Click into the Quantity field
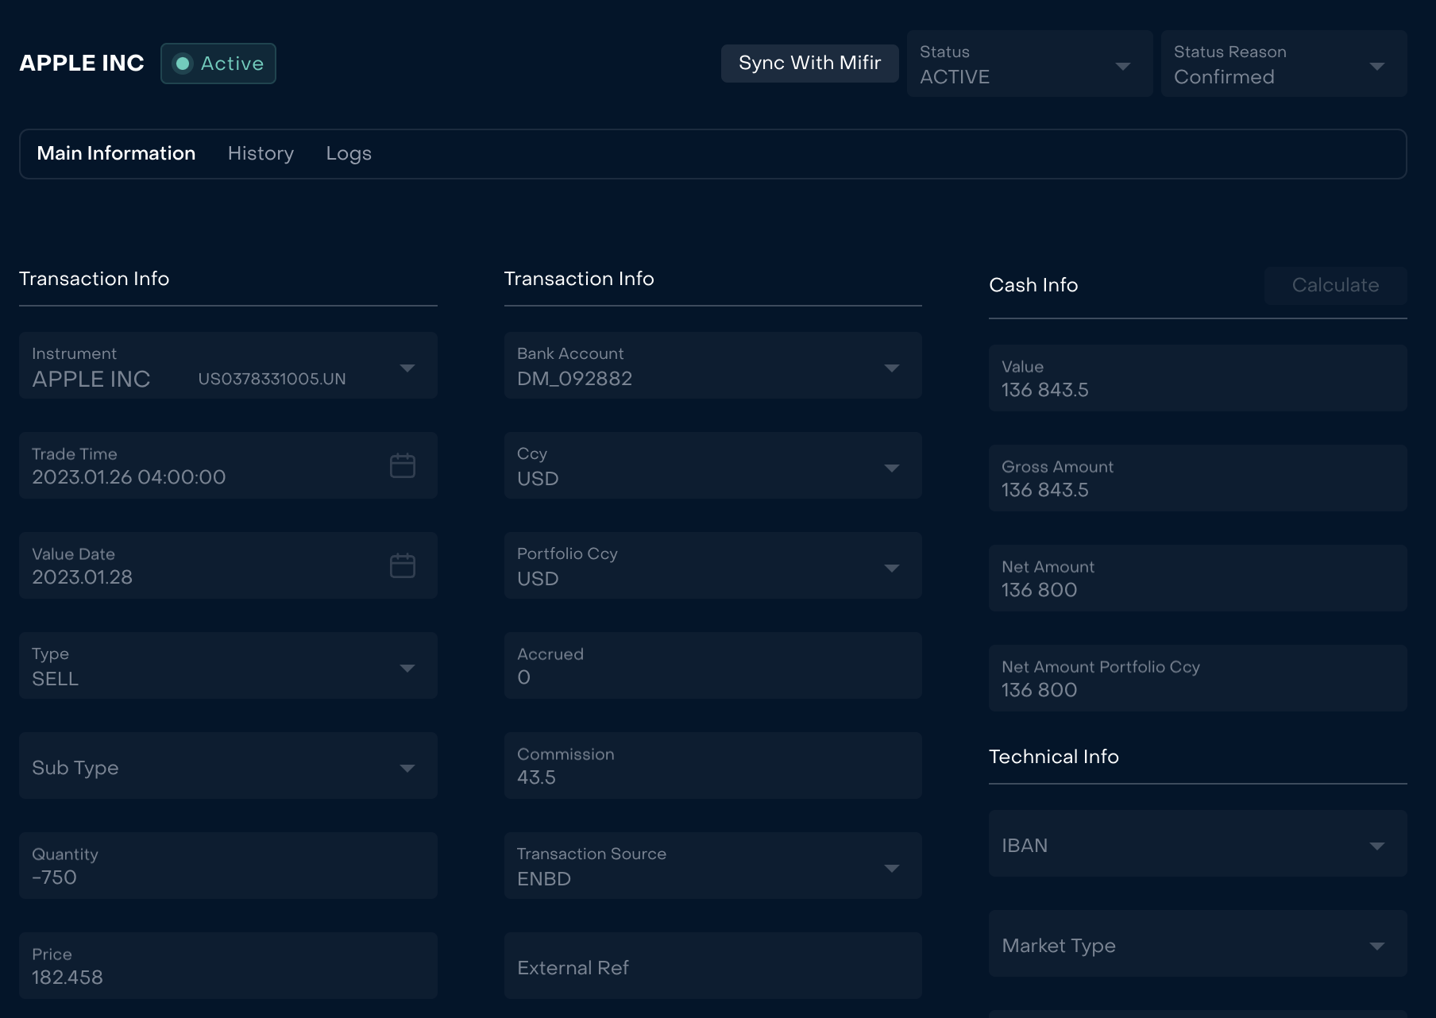The width and height of the screenshot is (1436, 1018). (228, 866)
